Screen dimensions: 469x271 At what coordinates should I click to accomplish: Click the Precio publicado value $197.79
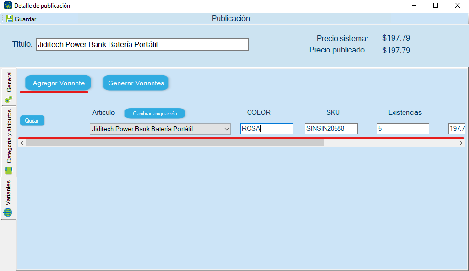pos(396,50)
